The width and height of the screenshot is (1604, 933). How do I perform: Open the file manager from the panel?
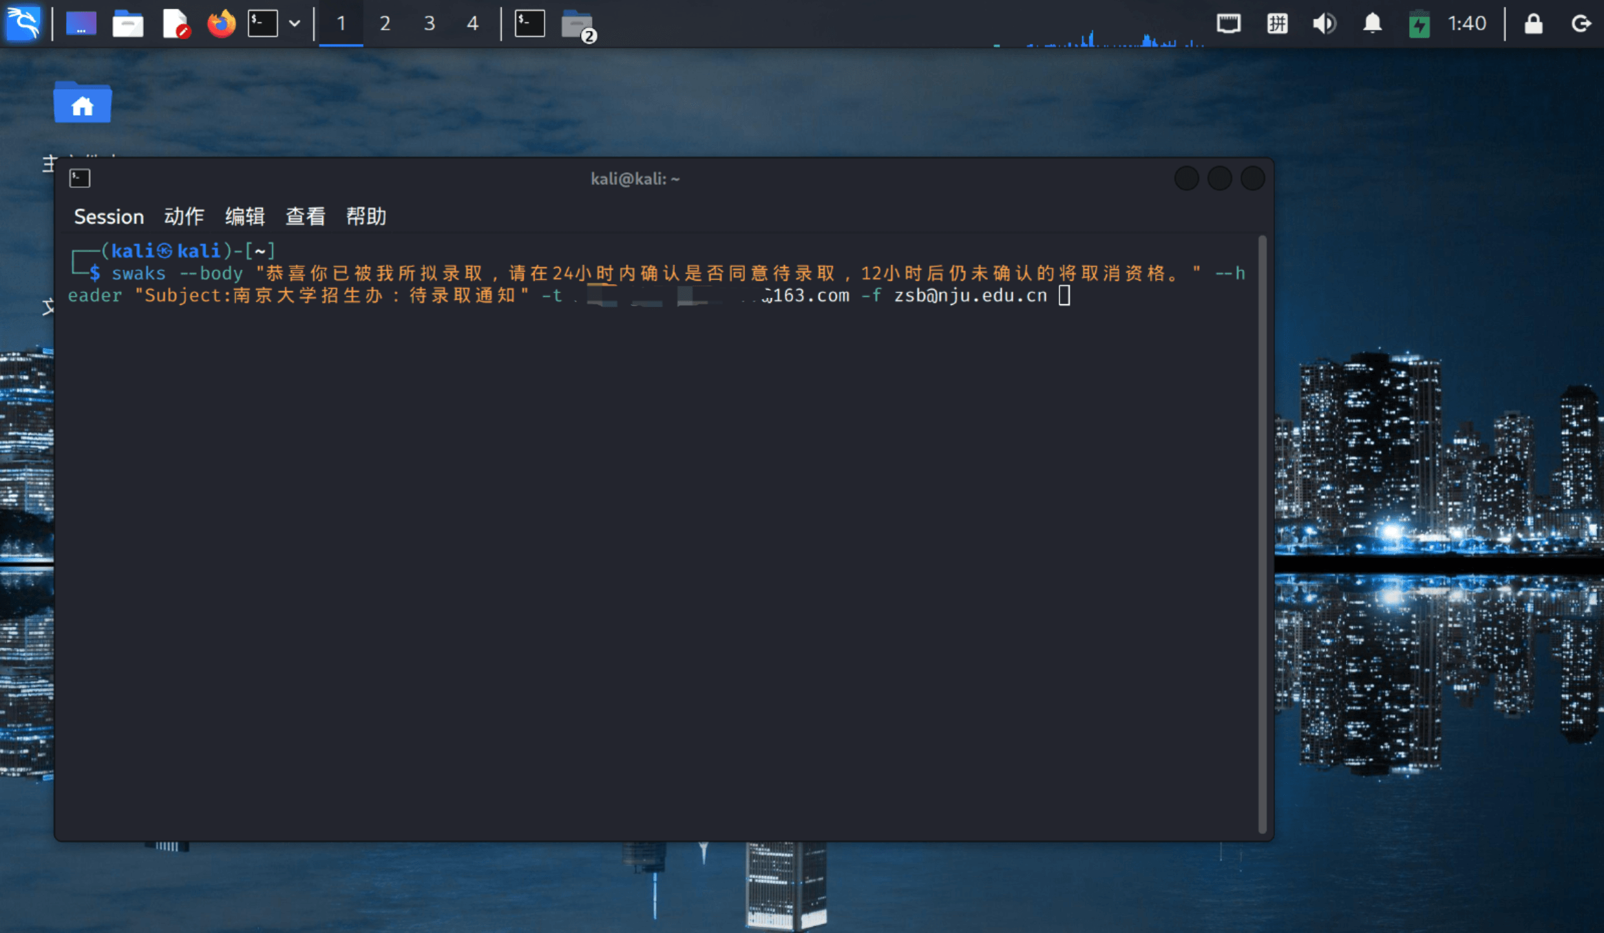point(127,23)
